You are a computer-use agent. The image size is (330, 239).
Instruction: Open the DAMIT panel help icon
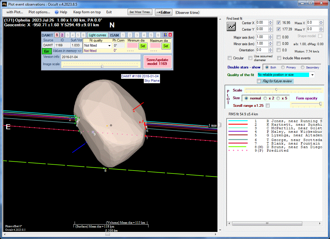click(x=165, y=35)
